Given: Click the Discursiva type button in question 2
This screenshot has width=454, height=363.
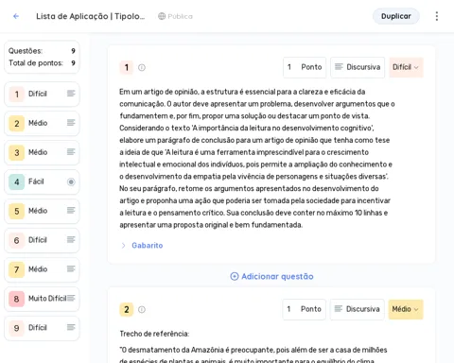Looking at the screenshot, I should 358,309.
